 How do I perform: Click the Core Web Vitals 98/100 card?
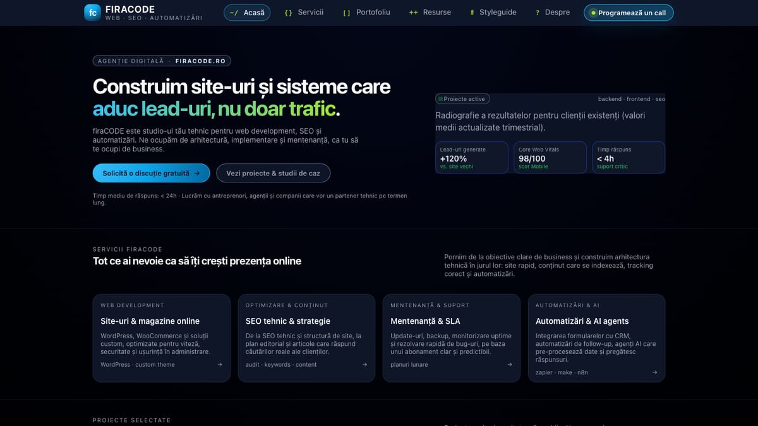click(x=550, y=157)
